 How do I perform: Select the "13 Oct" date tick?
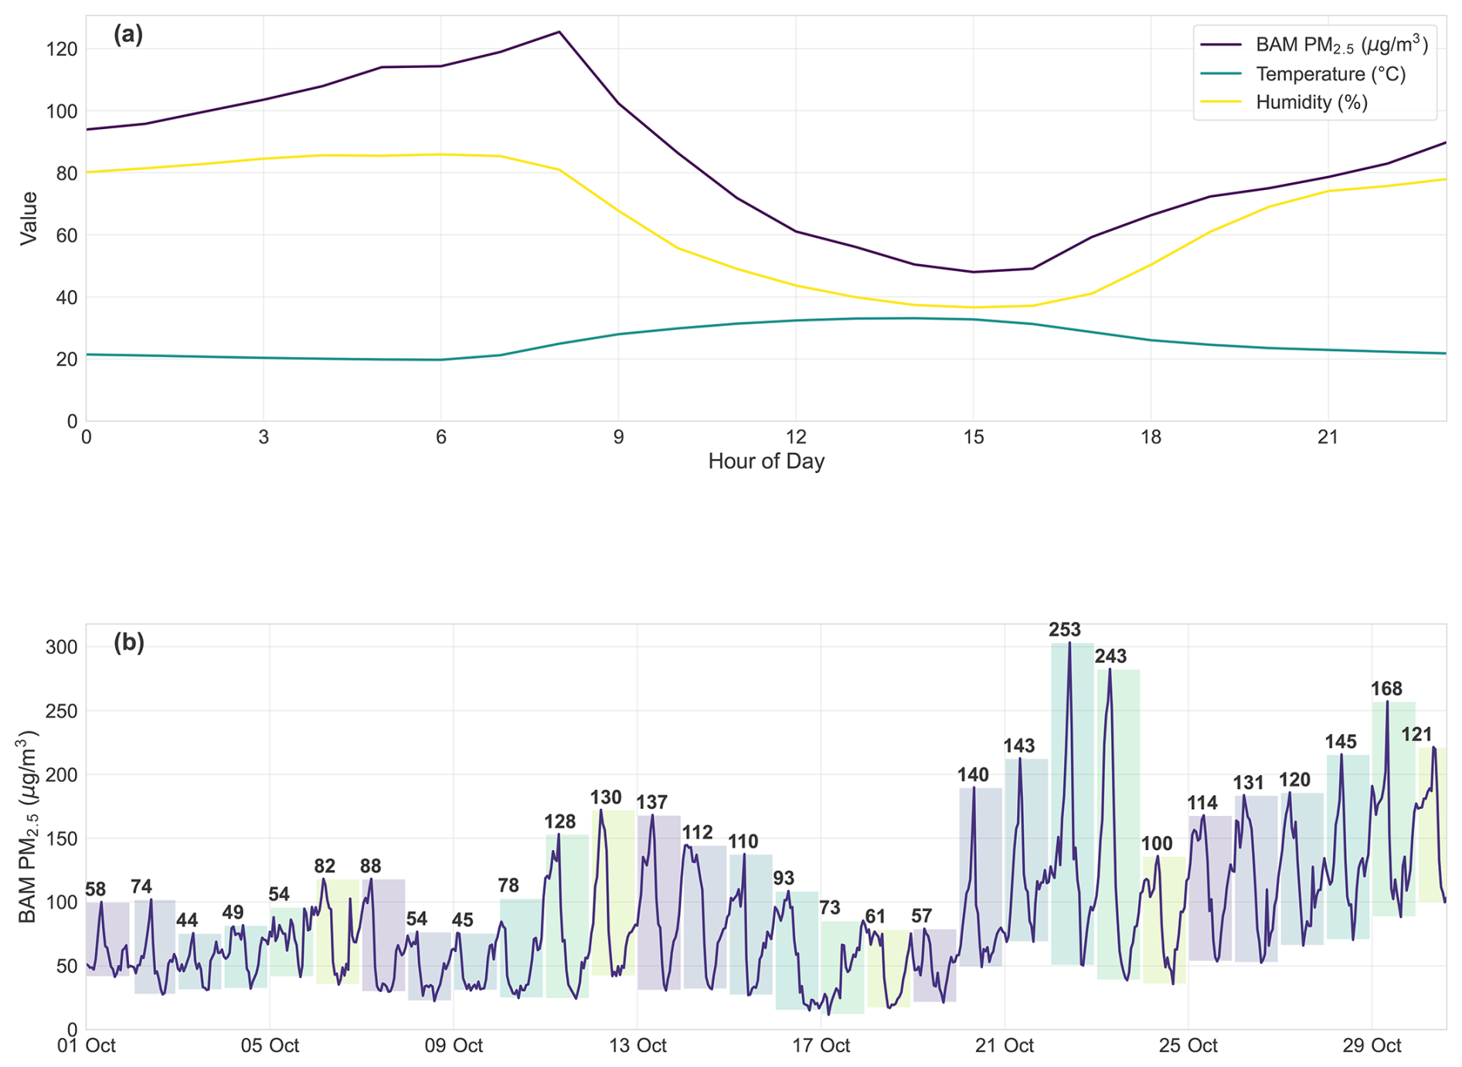[x=637, y=1046]
